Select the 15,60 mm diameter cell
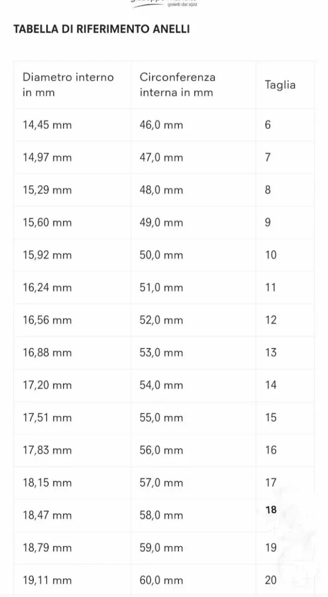This screenshot has width=328, height=597. [47, 223]
